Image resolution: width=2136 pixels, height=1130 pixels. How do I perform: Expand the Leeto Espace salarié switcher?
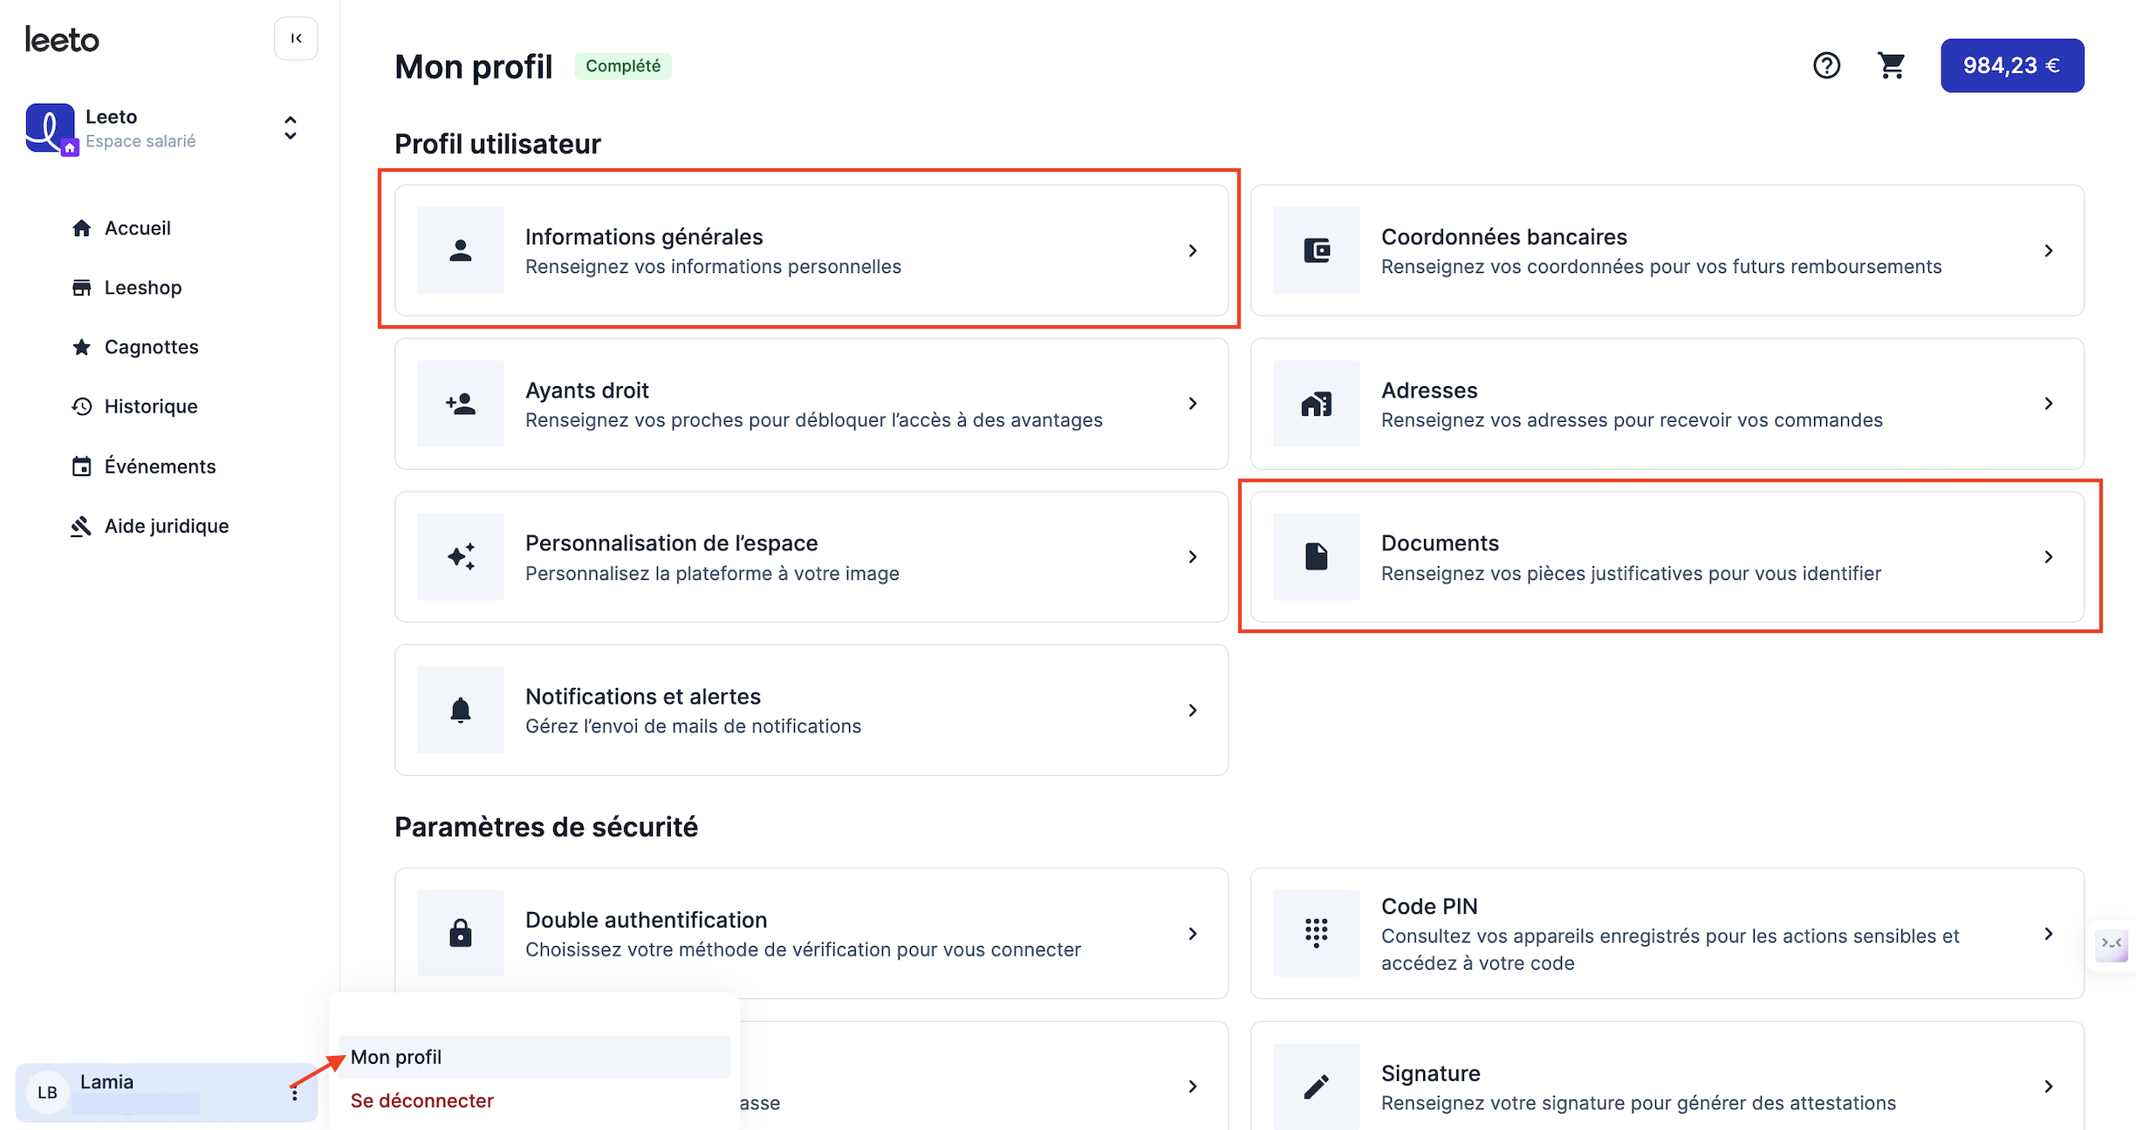coord(291,128)
